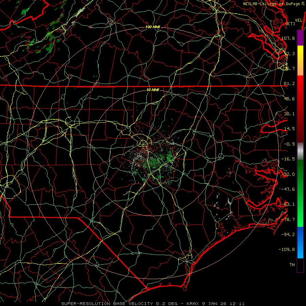
Task: Click the -109.8 legend value
Action: click(x=287, y=250)
